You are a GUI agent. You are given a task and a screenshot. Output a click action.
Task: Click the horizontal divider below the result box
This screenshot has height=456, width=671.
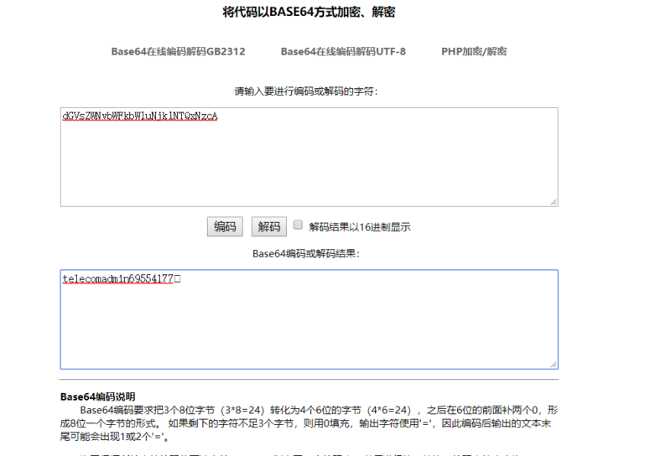click(309, 380)
